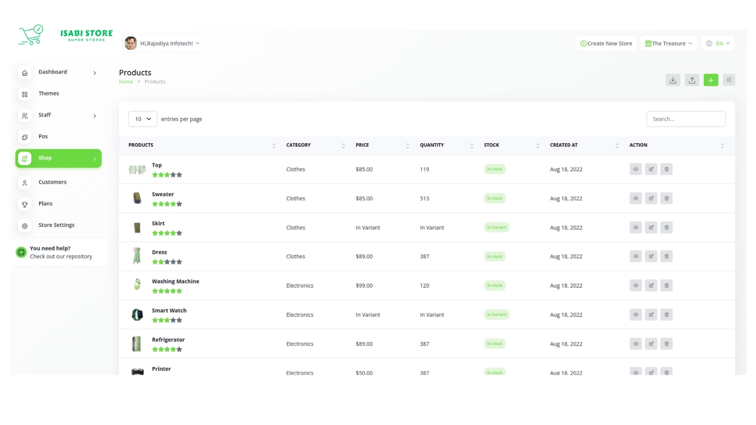756x425 pixels.
Task: Click the Home breadcrumb link
Action: (x=126, y=82)
